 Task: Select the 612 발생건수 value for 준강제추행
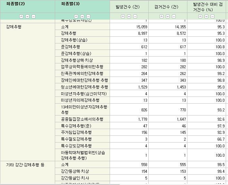coord(144,47)
